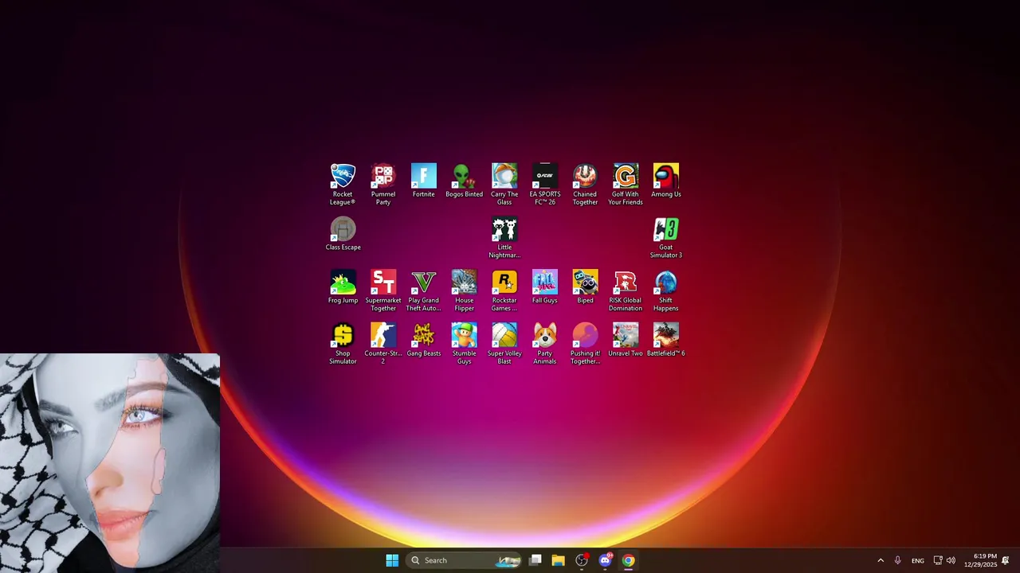1020x573 pixels.
Task: Select the Fall Guys desktop icon
Action: pyautogui.click(x=545, y=286)
